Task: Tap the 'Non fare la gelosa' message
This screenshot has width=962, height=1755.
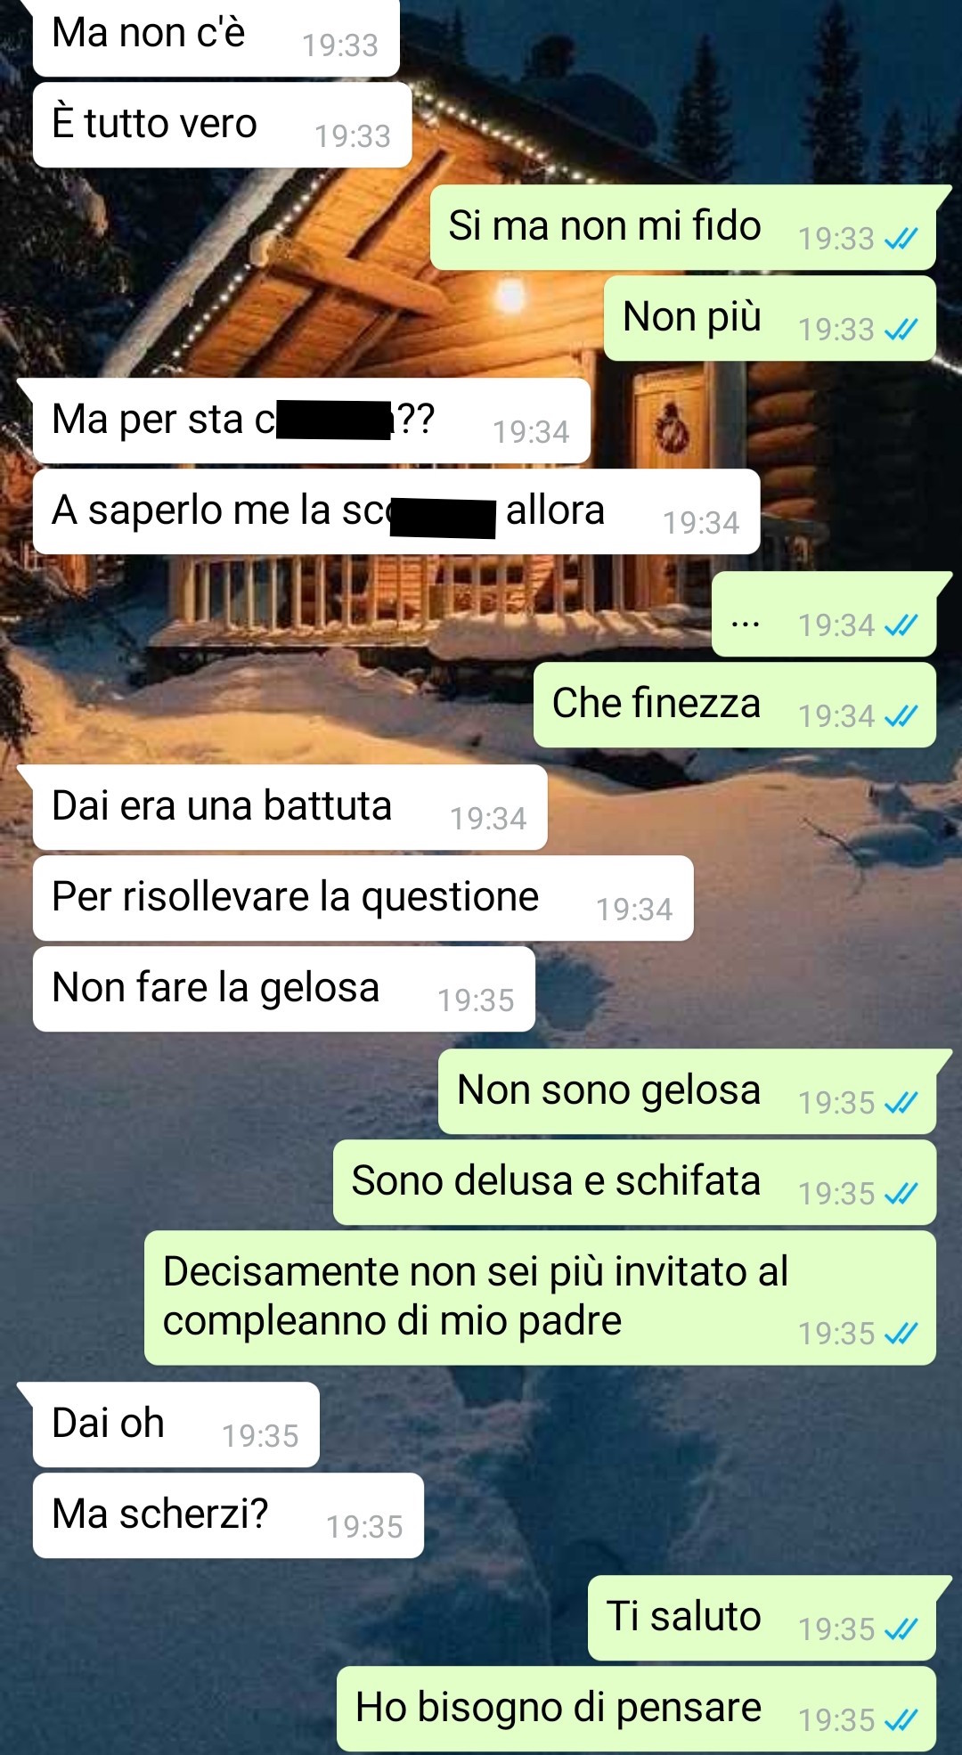Action: click(x=283, y=989)
